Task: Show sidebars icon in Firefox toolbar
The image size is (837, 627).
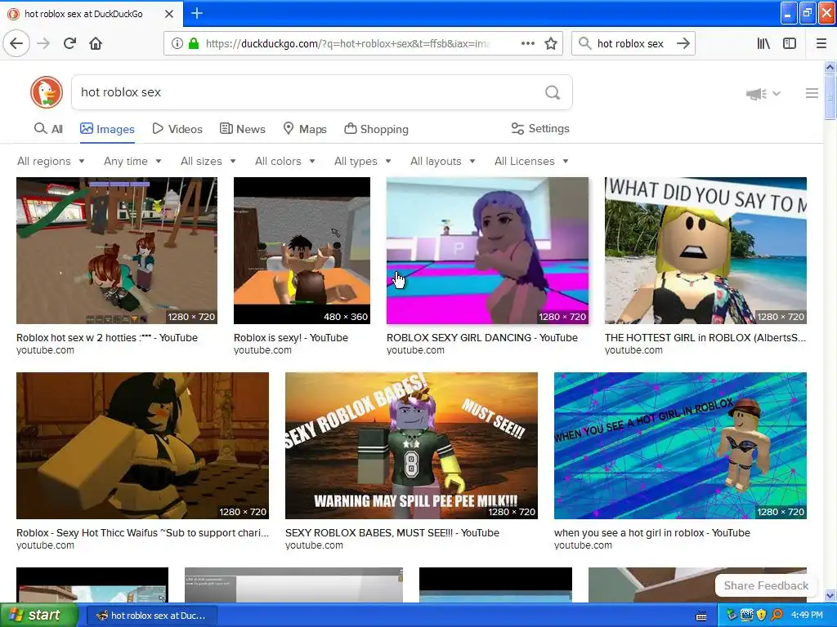Action: coord(790,44)
